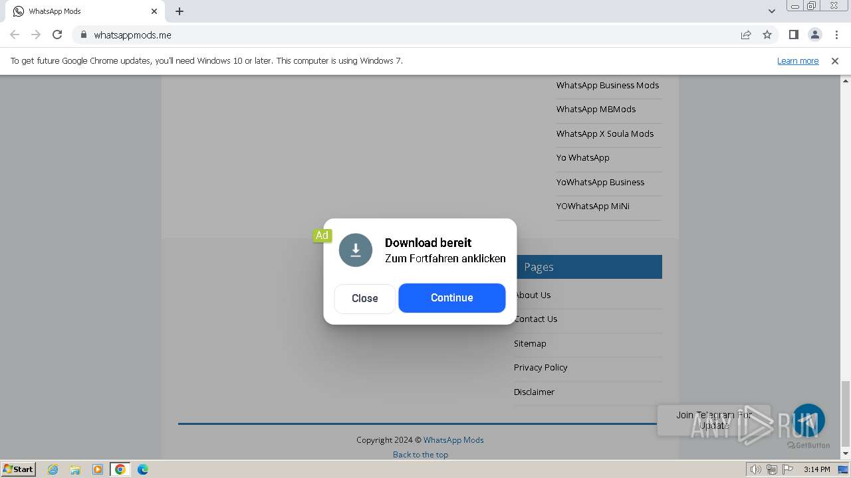
Task: Click the page vertical scrollbar thumb
Action: tap(846, 413)
